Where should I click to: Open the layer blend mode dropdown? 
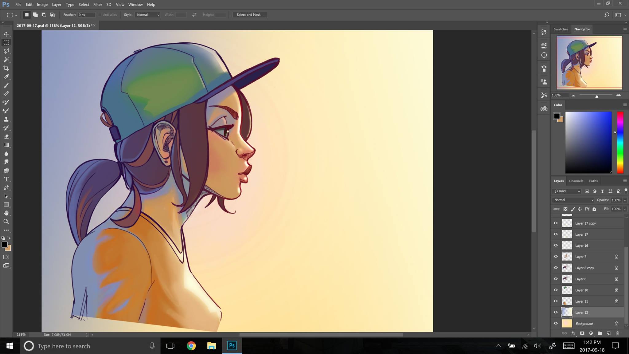pyautogui.click(x=573, y=200)
